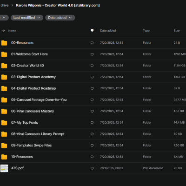Click the 82 B size value
186x186 pixels.
tap(177, 88)
